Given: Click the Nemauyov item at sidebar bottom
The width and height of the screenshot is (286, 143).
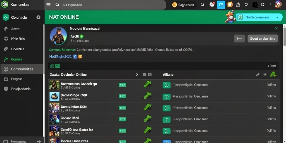Looking at the screenshot, I should tap(18, 141).
